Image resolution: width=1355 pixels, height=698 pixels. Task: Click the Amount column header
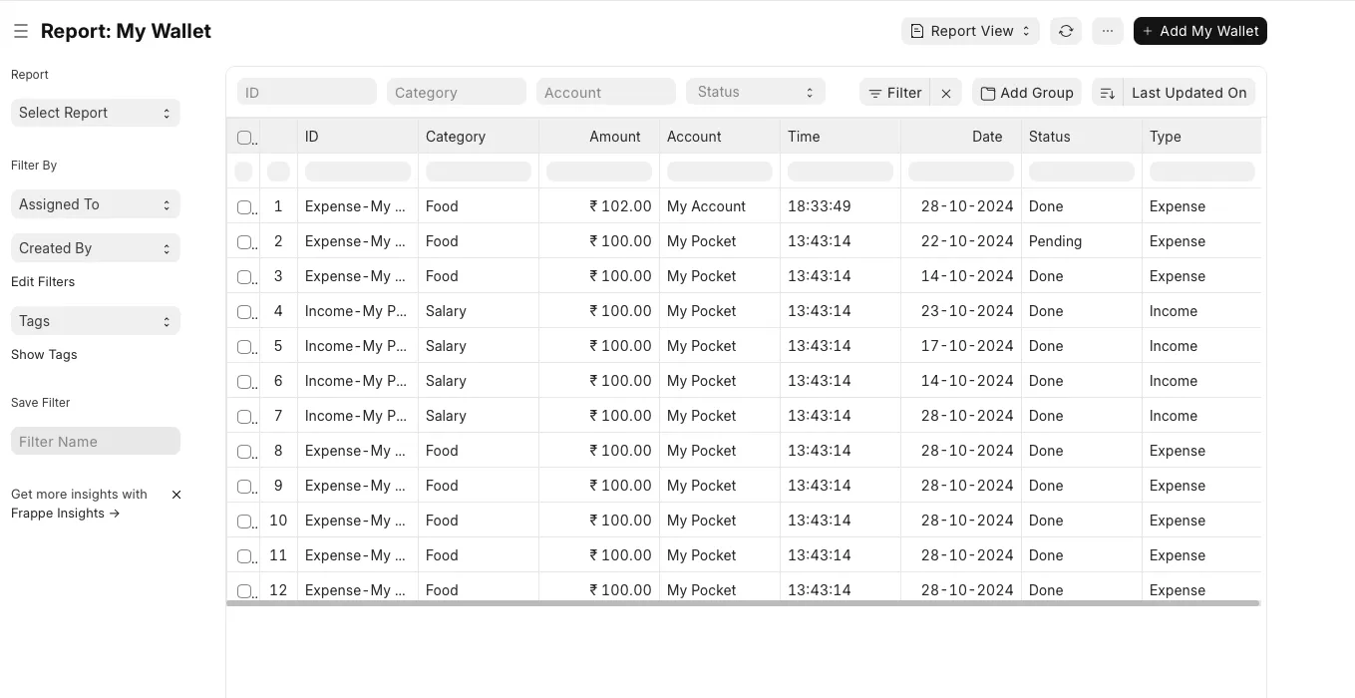(x=599, y=137)
